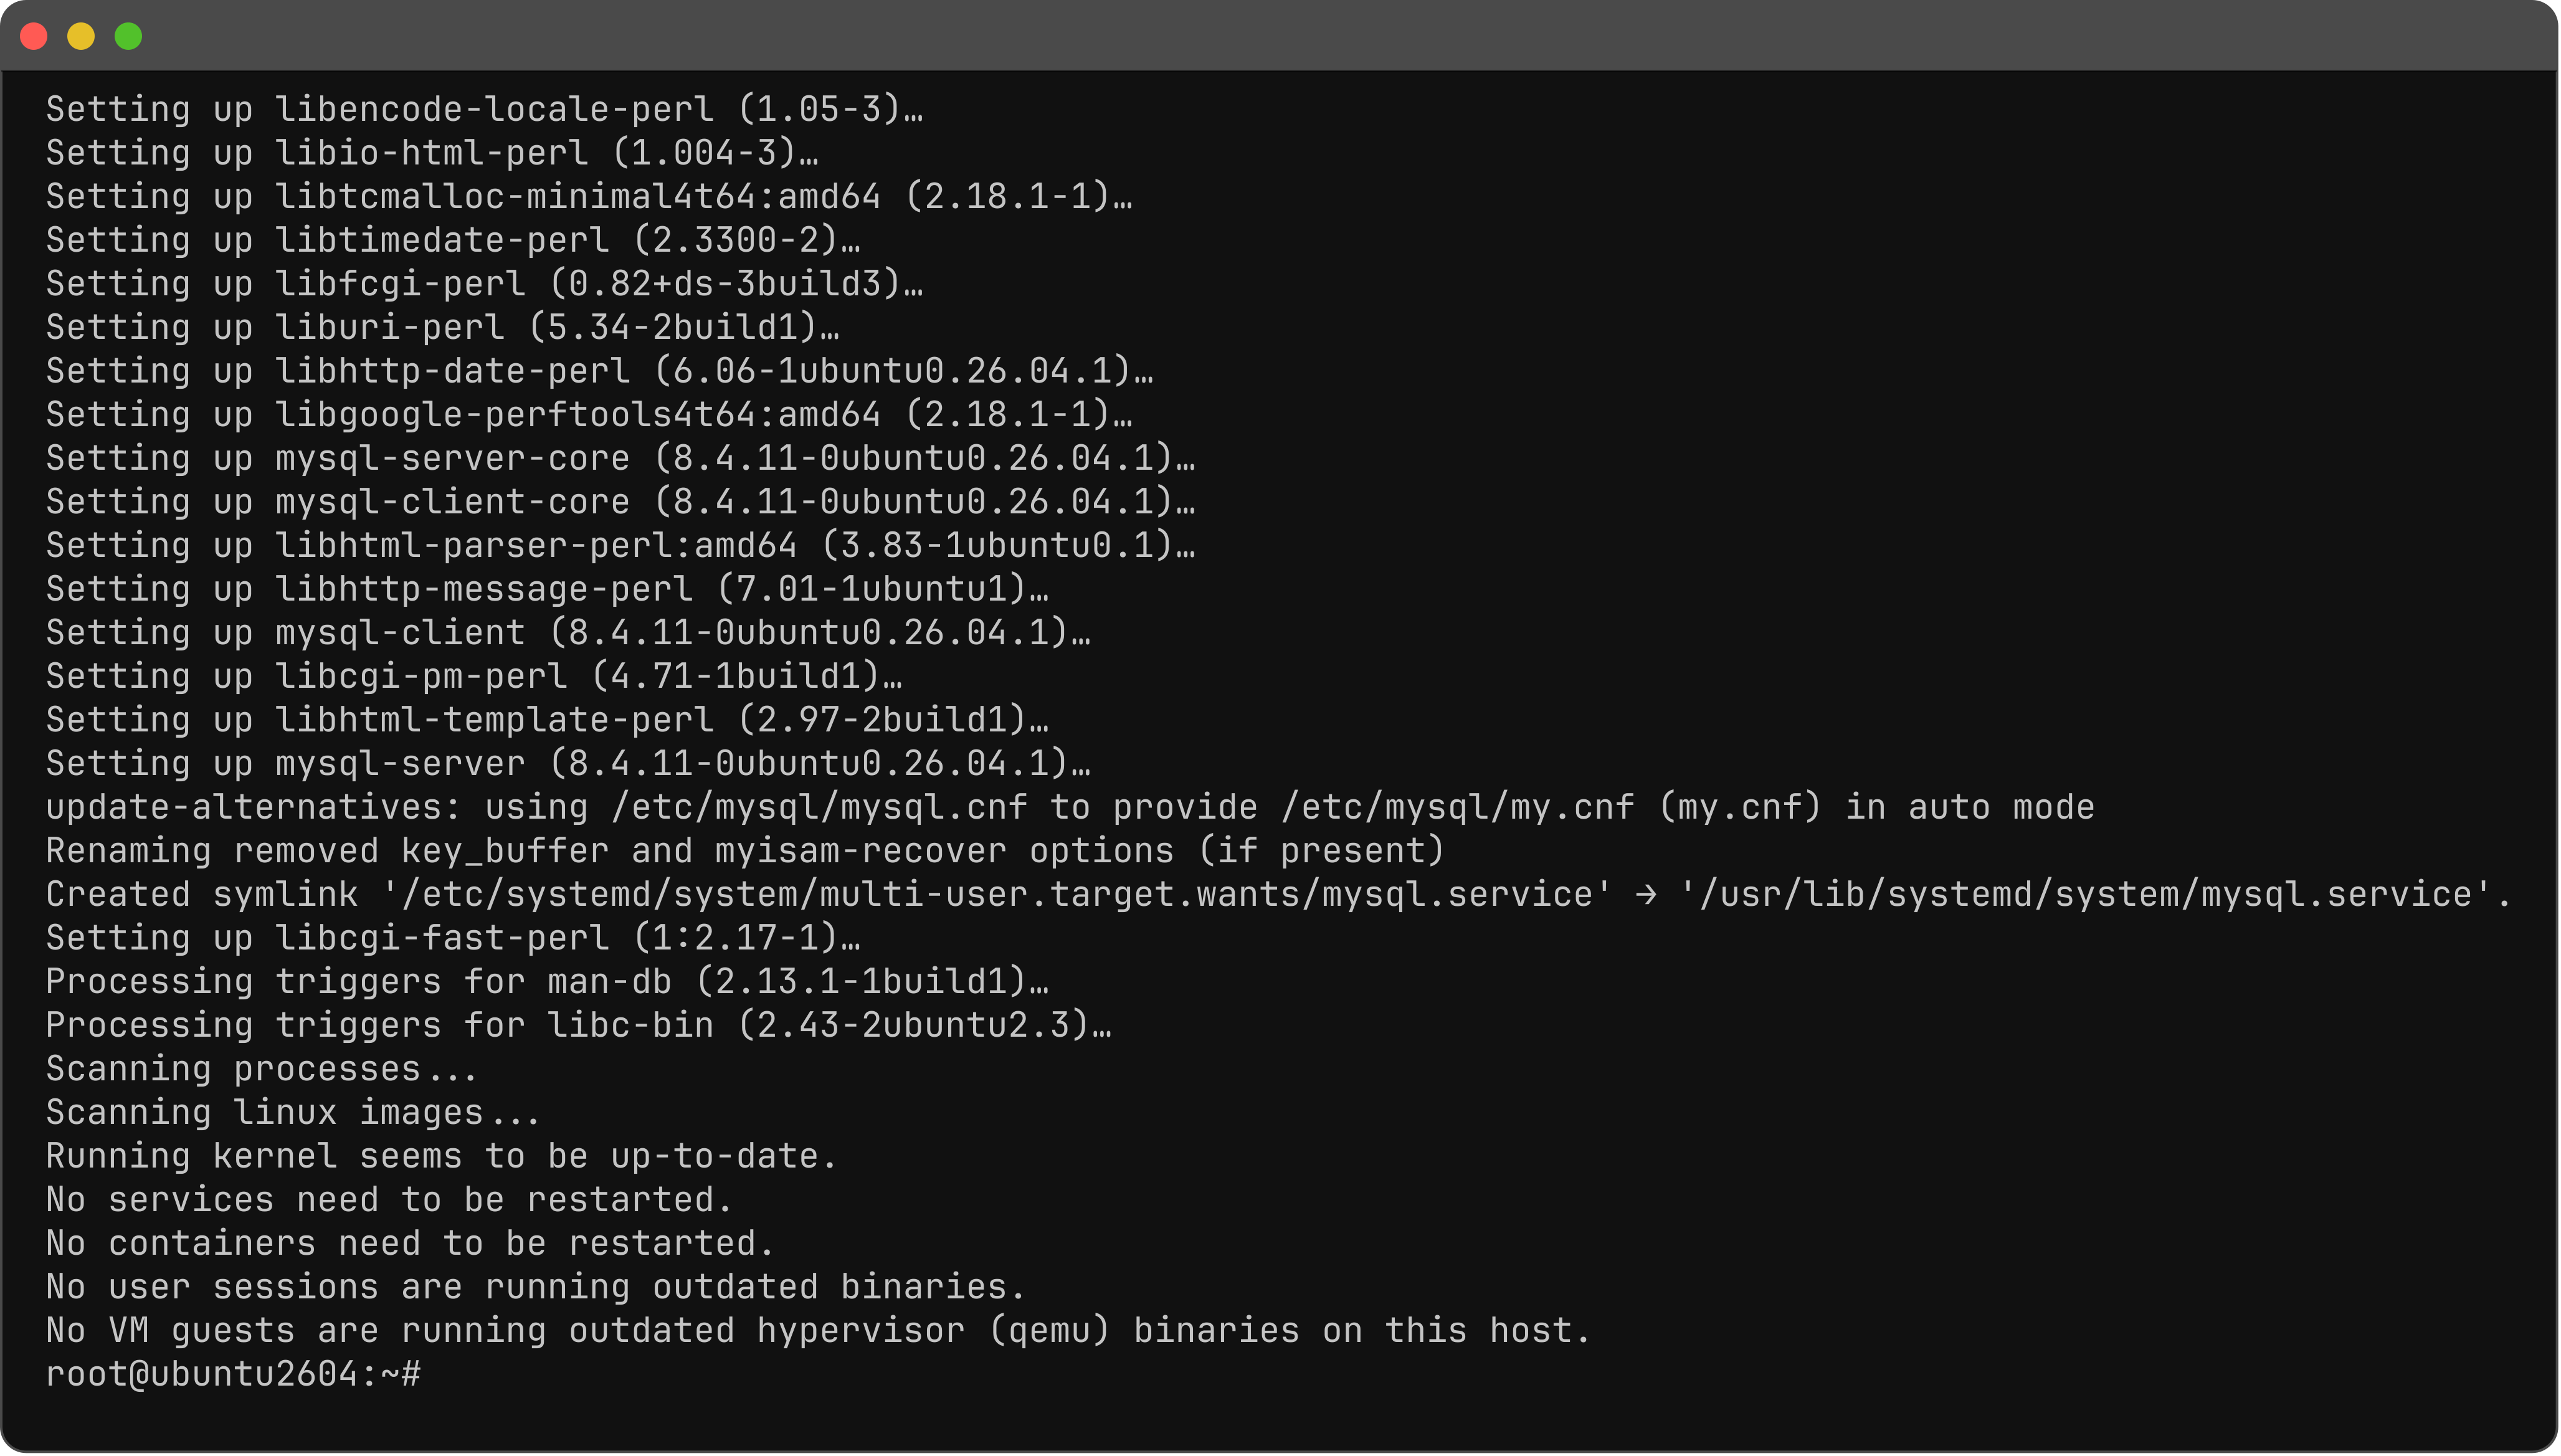Minimize terminal using the yellow button

81,37
